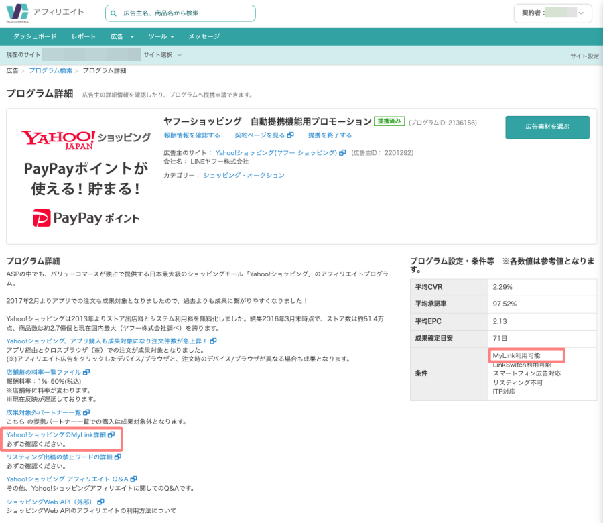
Task: Click MyLink利用可能 condition text
Action: click(517, 355)
